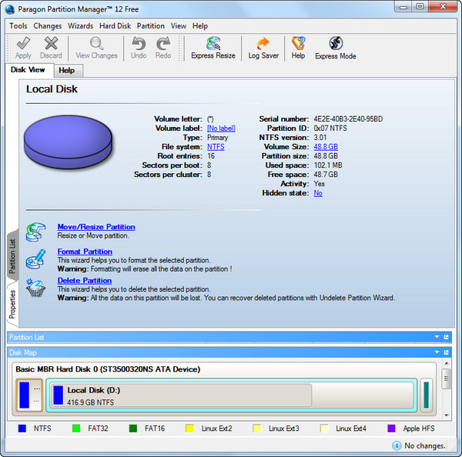The image size is (462, 457).
Task: Switch to the Help tab
Action: click(67, 71)
